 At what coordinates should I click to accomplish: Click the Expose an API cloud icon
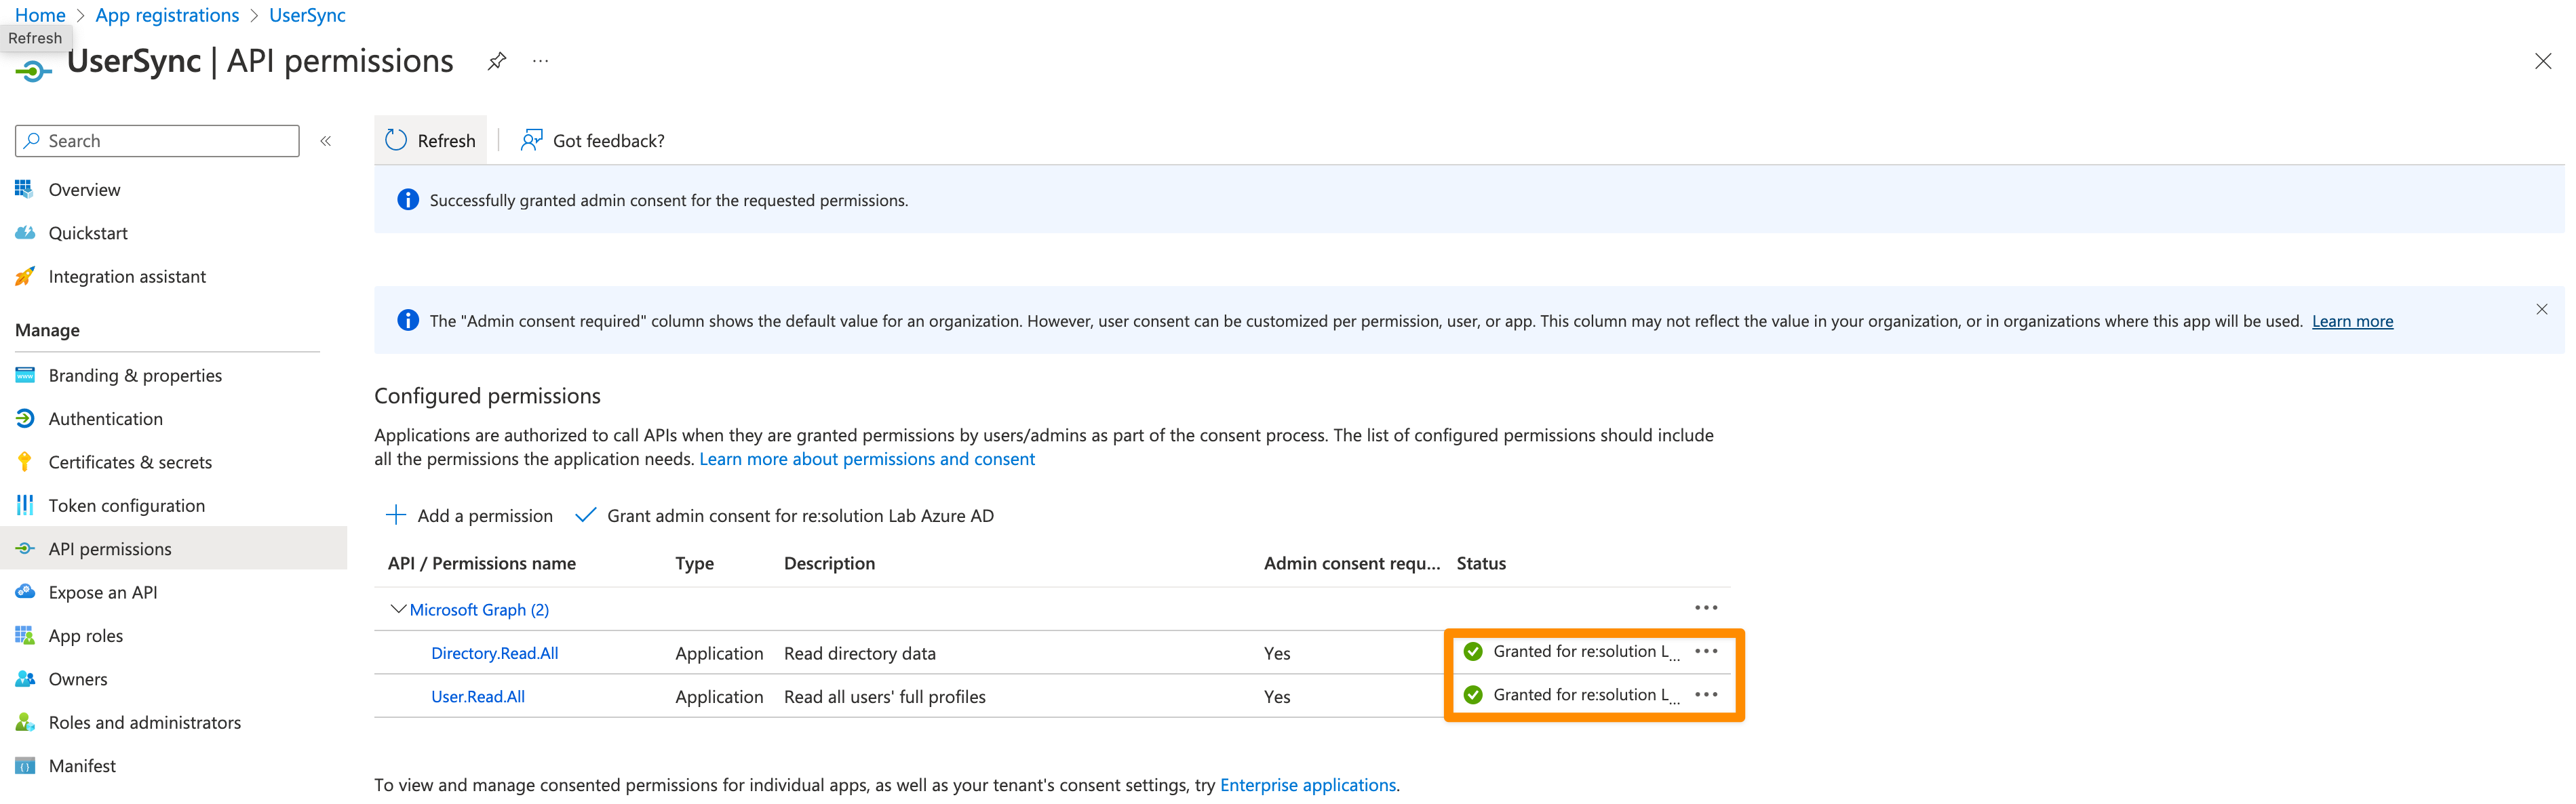click(x=25, y=591)
